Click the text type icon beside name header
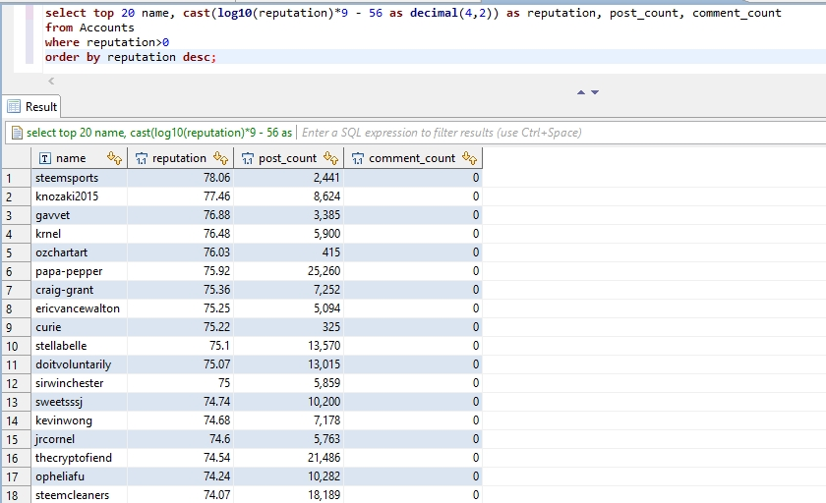Viewport: 826px width, 503px height. pyautogui.click(x=44, y=158)
